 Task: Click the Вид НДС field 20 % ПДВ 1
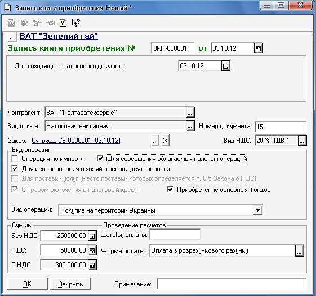277,140
